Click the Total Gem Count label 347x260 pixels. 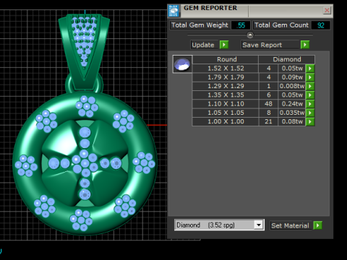pyautogui.click(x=281, y=25)
